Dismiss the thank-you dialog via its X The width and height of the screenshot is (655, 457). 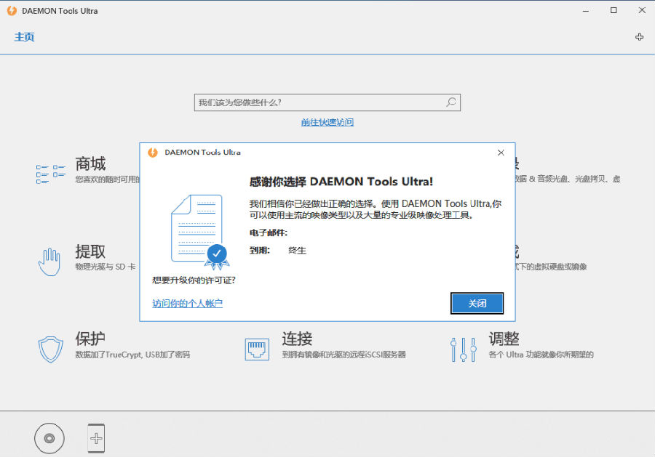500,153
